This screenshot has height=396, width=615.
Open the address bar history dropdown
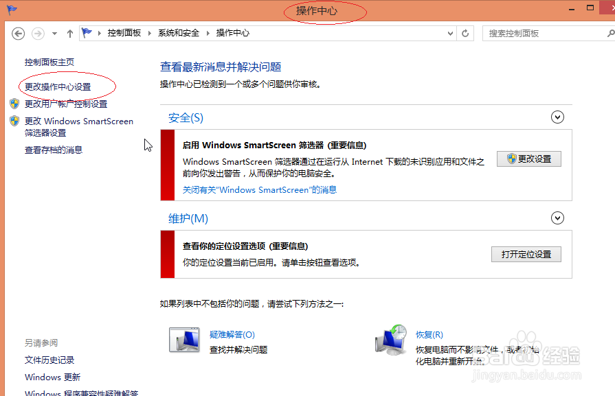450,34
